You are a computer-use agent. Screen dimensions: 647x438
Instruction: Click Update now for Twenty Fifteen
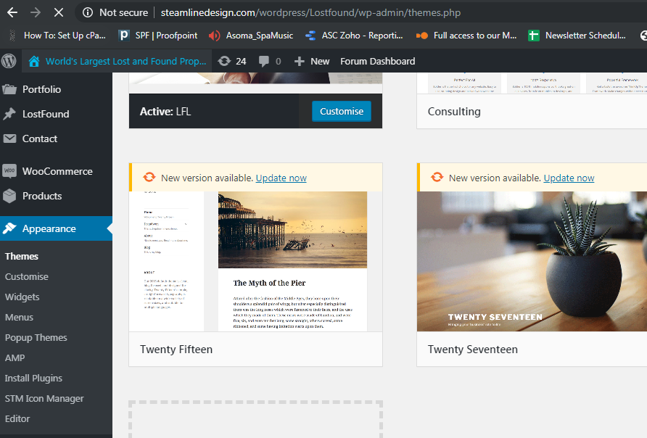281,178
